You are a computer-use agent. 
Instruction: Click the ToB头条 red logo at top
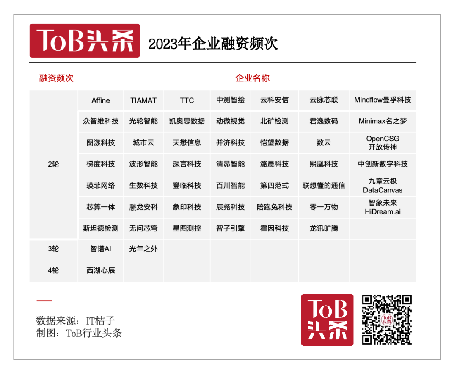pyautogui.click(x=85, y=41)
